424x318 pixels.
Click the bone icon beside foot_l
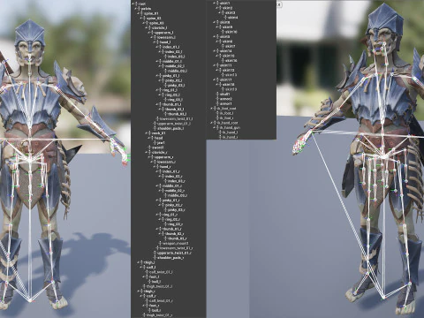tap(148, 276)
